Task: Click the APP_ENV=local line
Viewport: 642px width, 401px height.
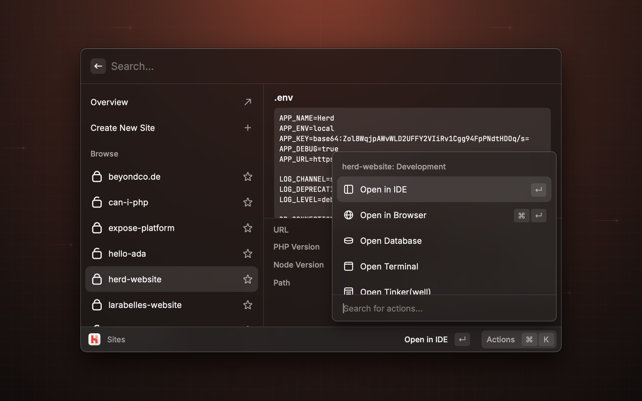Action: click(x=307, y=128)
